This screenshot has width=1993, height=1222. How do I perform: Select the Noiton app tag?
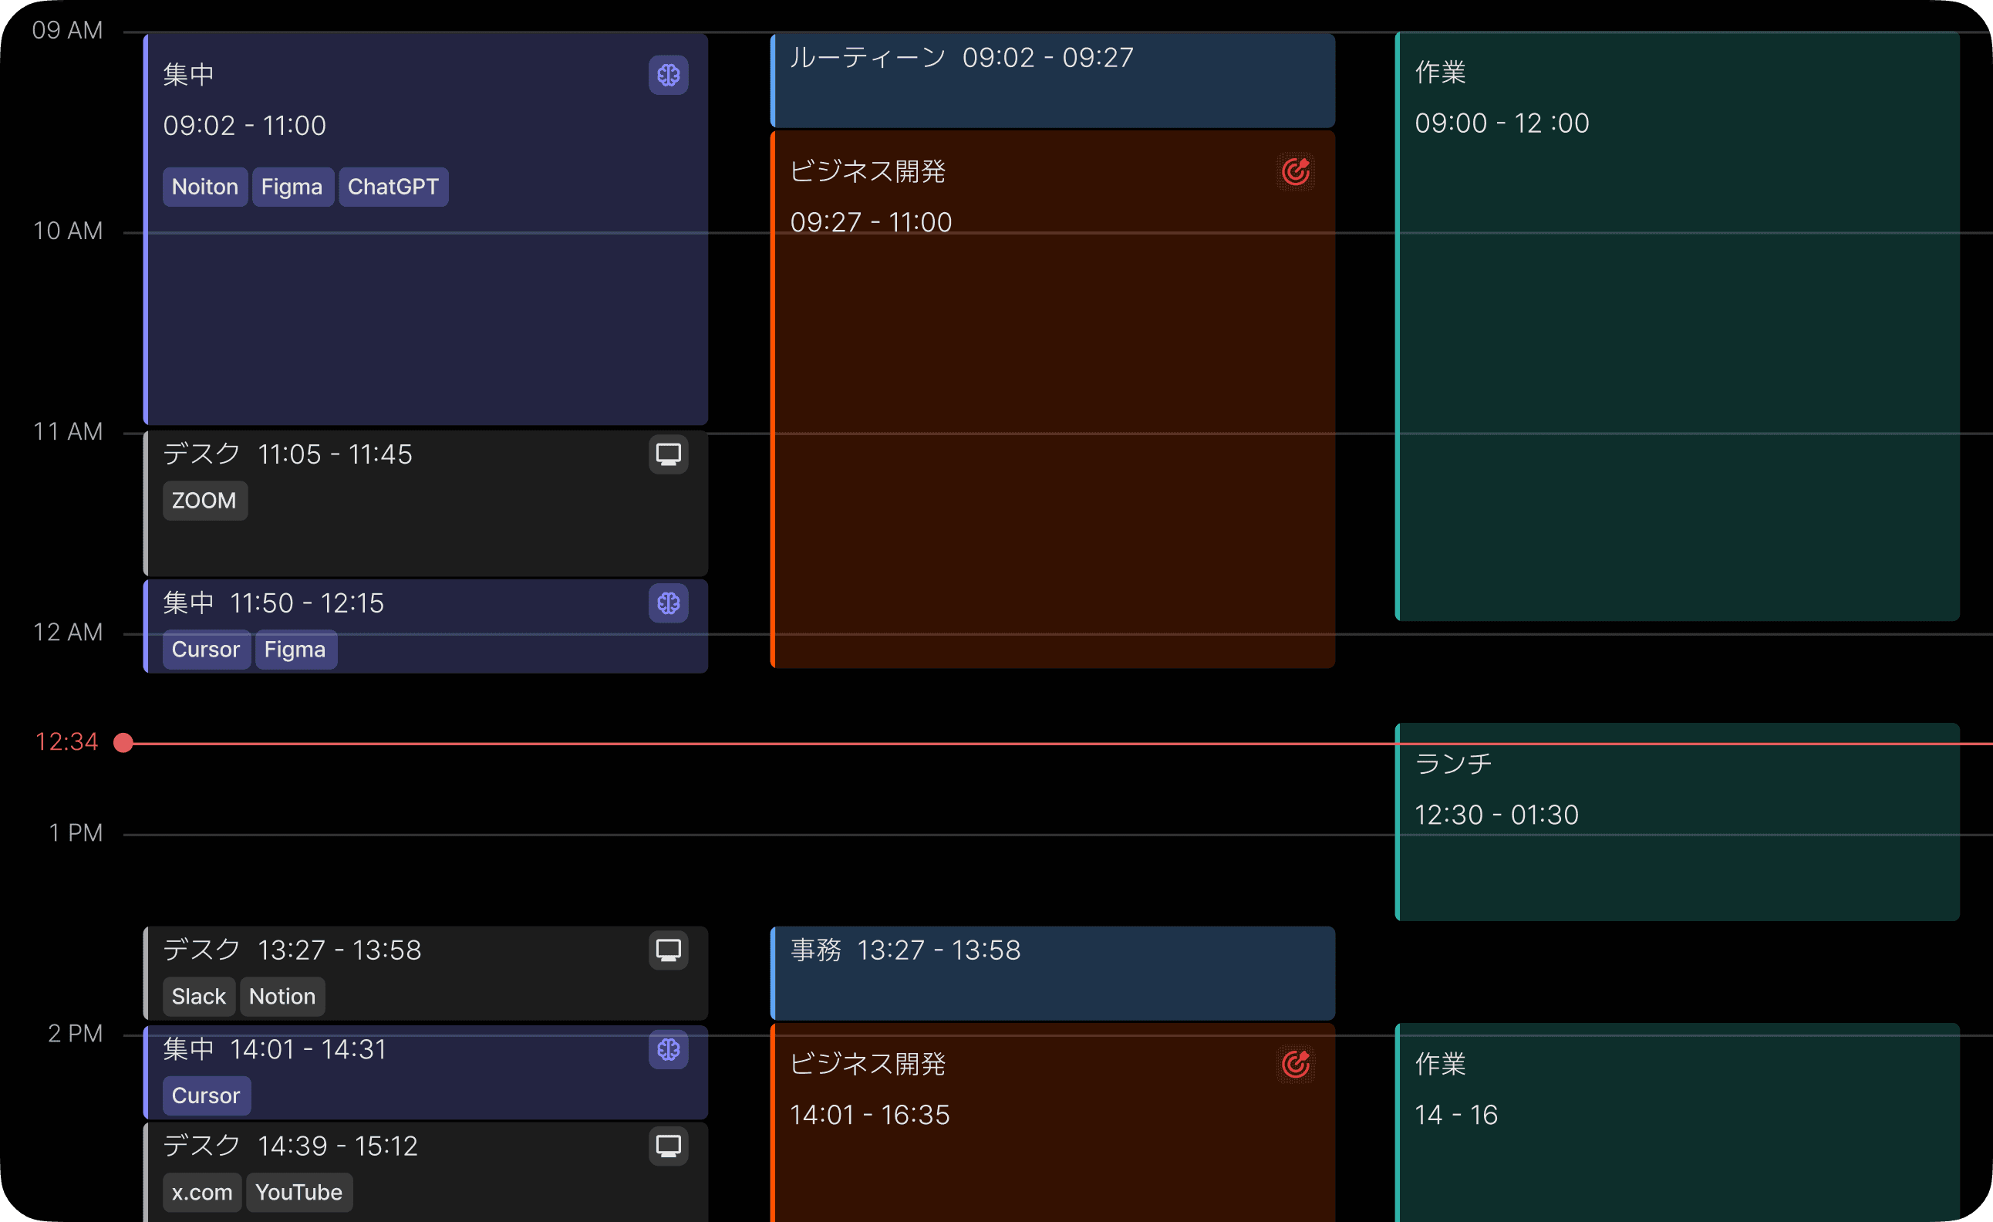coord(204,187)
